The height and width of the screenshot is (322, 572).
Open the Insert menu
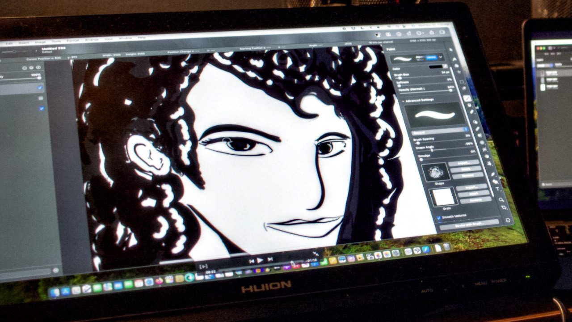pyautogui.click(x=24, y=42)
